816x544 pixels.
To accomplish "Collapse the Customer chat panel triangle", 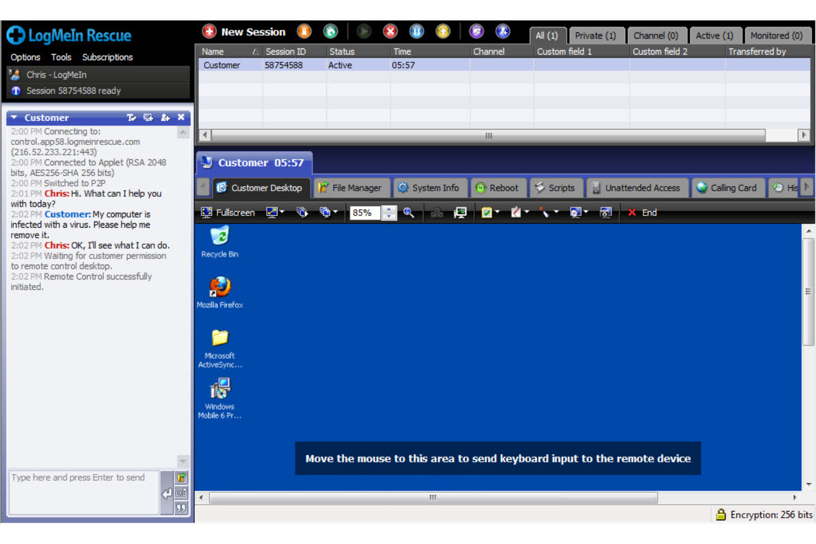I will tap(14, 117).
